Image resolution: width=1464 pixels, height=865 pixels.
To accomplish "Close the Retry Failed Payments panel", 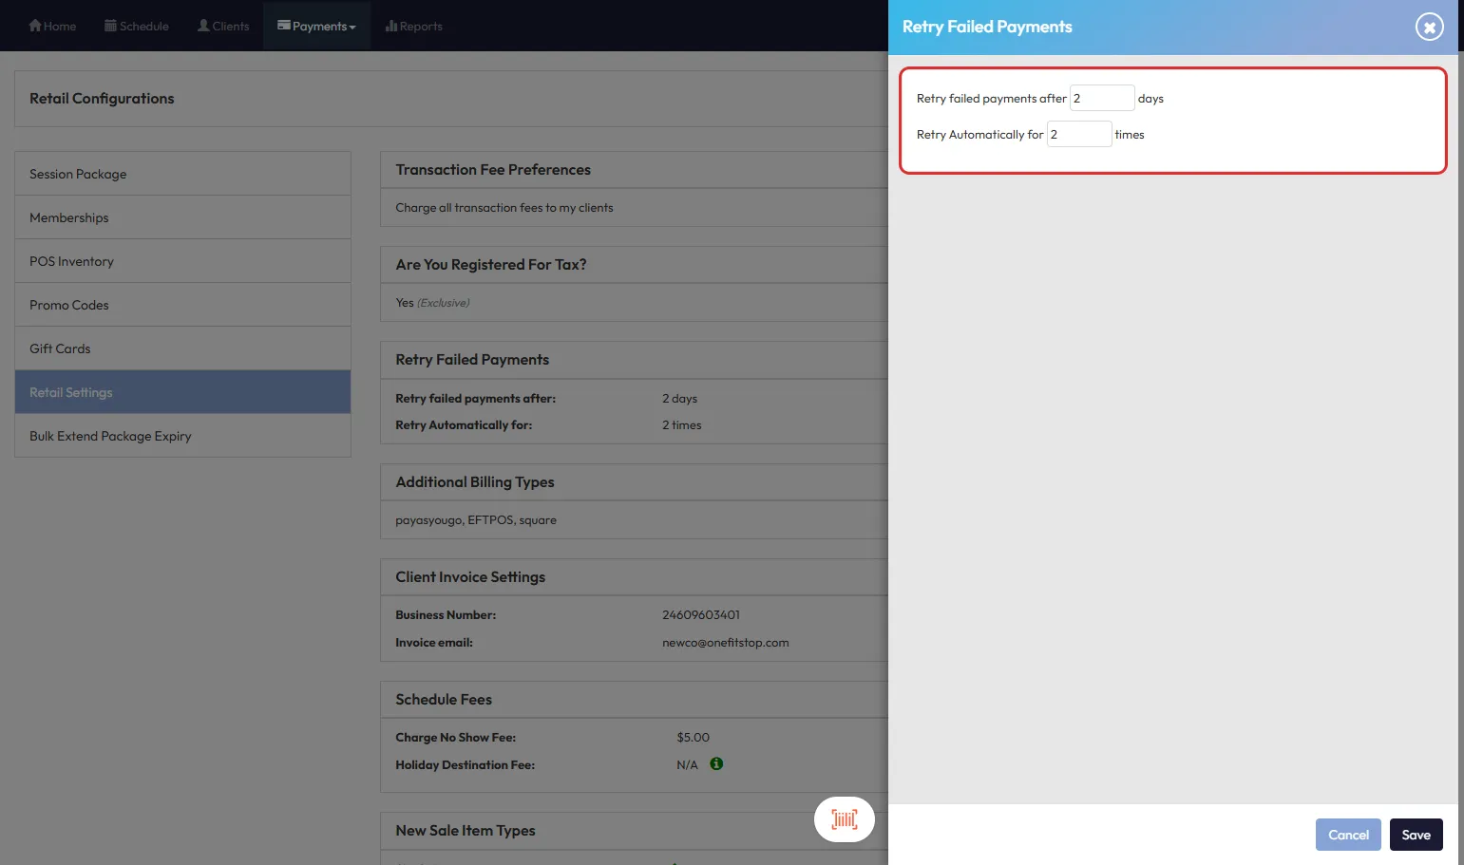I will point(1429,27).
